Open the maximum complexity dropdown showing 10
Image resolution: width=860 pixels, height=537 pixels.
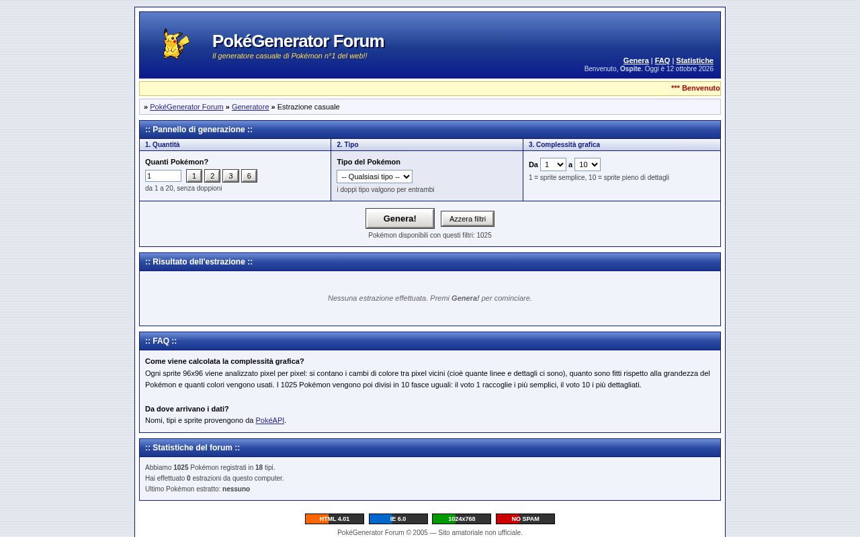point(587,164)
